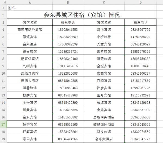Select cell 新富红宾馆
Screen dimensions: 163x143
(x=30, y=59)
